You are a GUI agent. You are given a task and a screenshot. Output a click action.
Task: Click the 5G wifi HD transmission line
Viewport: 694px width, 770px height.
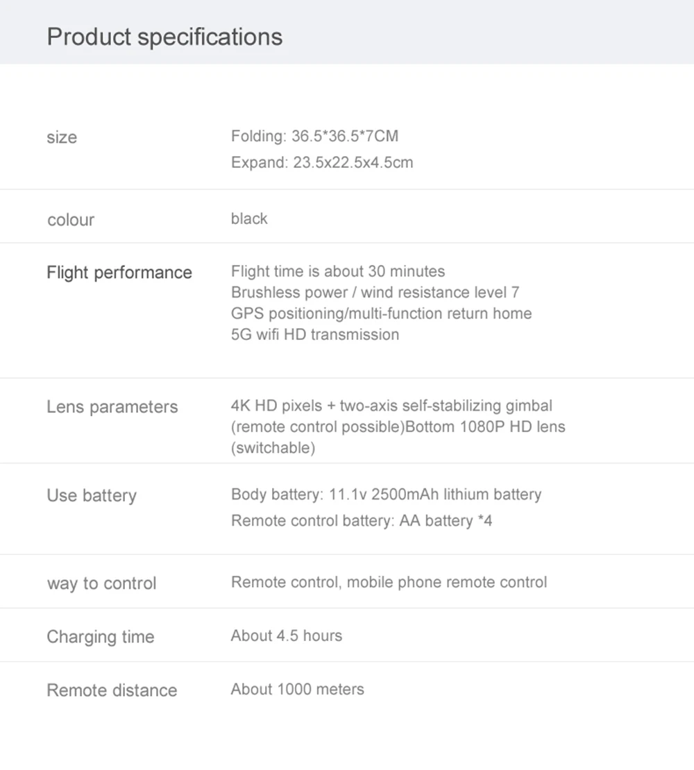[x=314, y=334]
